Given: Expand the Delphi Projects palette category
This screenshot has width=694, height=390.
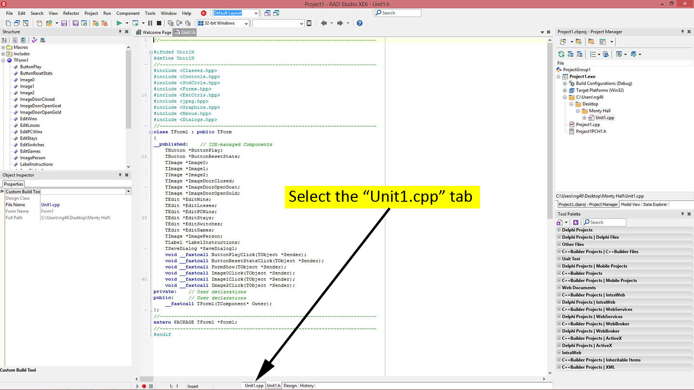Looking at the screenshot, I should click(559, 230).
